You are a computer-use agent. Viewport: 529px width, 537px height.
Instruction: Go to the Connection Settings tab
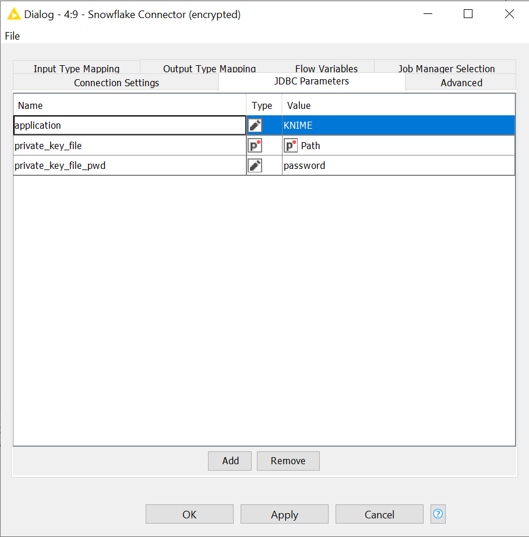click(x=116, y=83)
